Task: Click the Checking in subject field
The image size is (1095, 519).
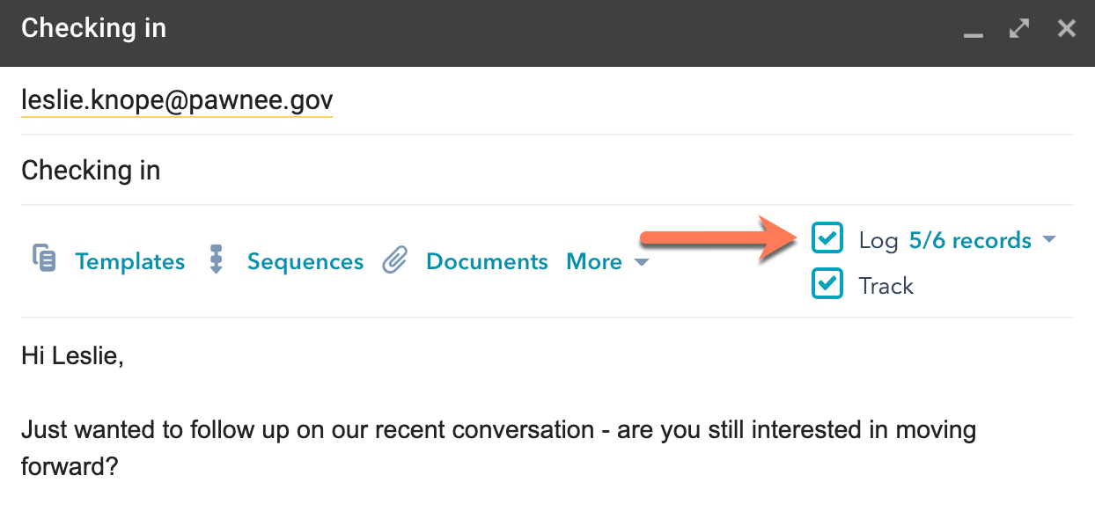Action: pyautogui.click(x=91, y=170)
